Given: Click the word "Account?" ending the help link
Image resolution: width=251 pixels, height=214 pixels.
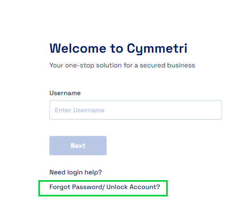Looking at the screenshot, I should click(x=144, y=187).
